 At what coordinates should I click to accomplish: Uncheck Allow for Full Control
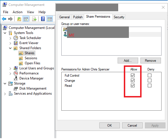133,75
